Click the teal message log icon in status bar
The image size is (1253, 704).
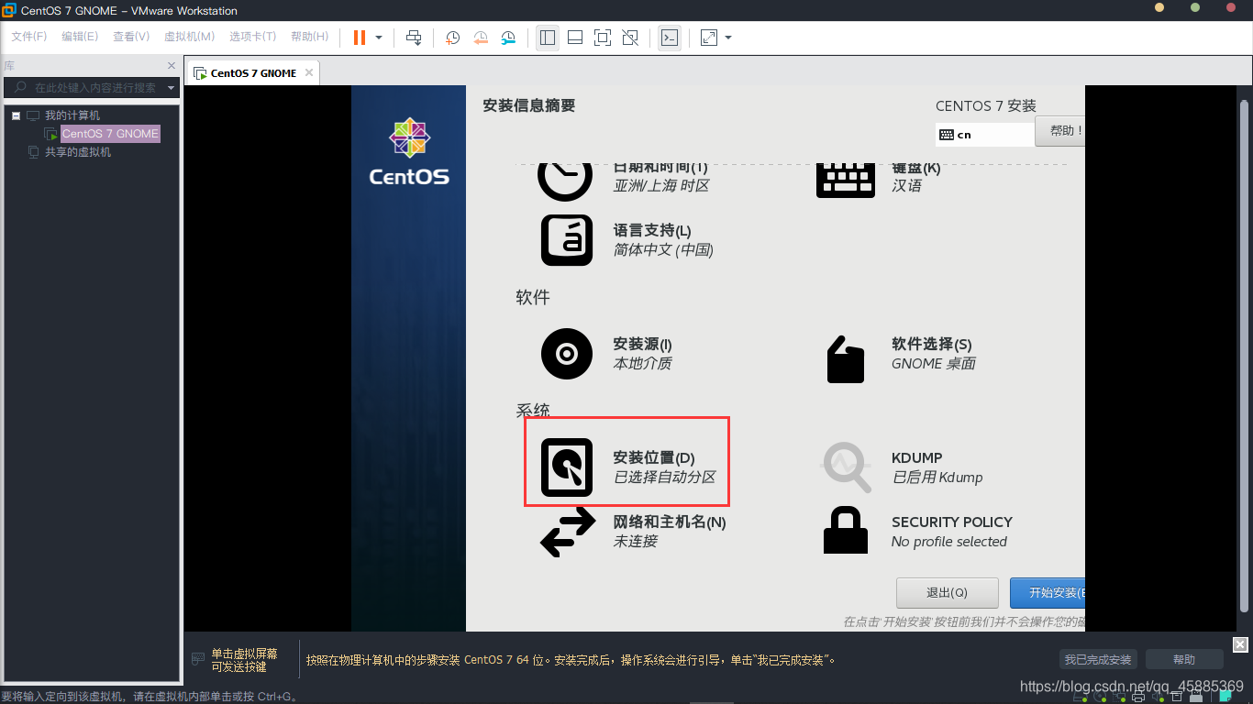coord(1225,698)
